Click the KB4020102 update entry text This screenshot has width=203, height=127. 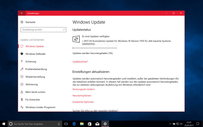point(126,42)
